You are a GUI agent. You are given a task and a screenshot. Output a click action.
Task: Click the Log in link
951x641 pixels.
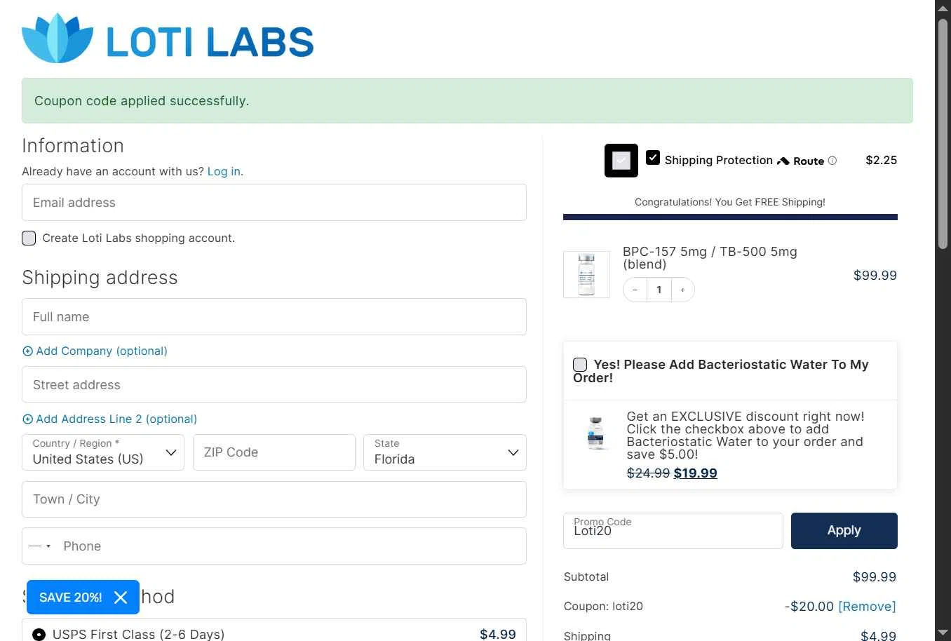coord(224,172)
